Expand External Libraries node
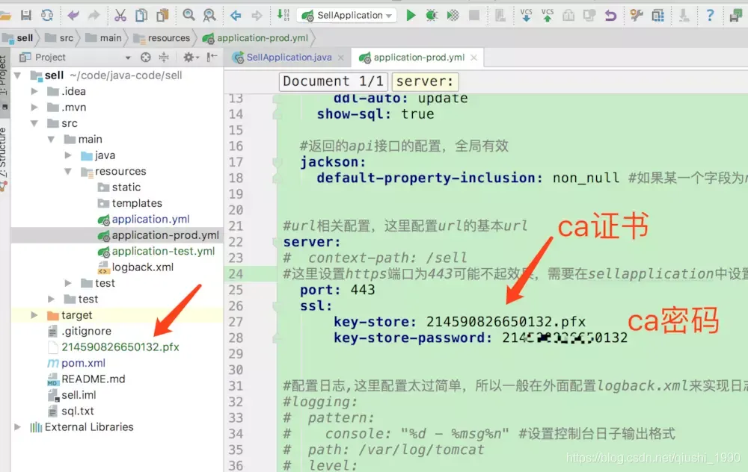Screen dimensions: 748x472 pyautogui.click(x=18, y=426)
